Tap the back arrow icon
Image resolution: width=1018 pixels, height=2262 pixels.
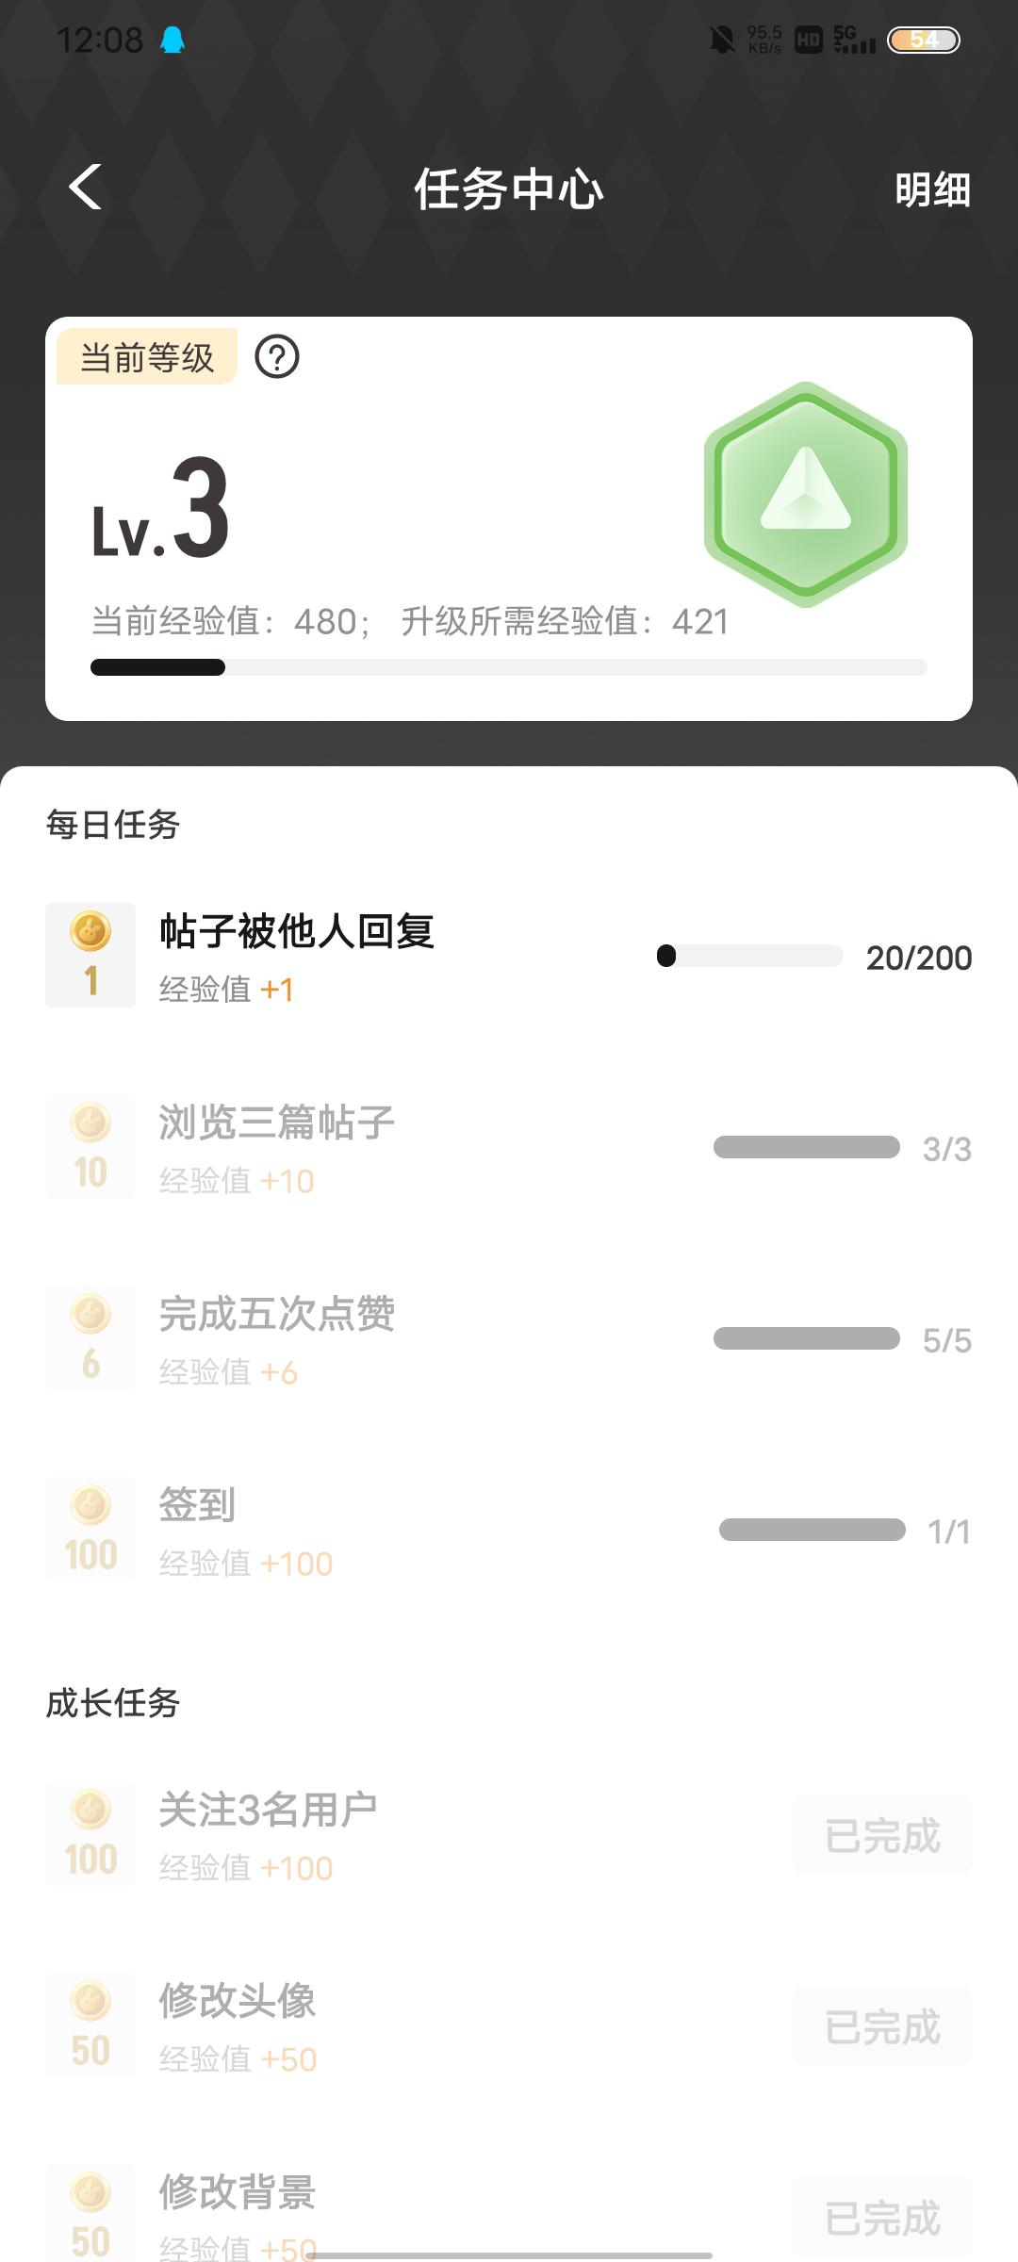tap(86, 187)
